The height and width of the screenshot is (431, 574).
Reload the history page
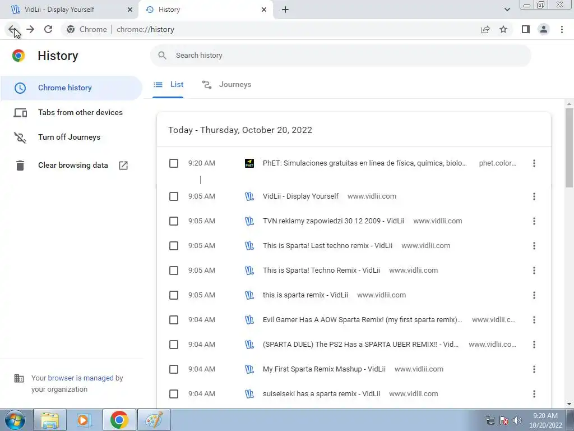(48, 29)
